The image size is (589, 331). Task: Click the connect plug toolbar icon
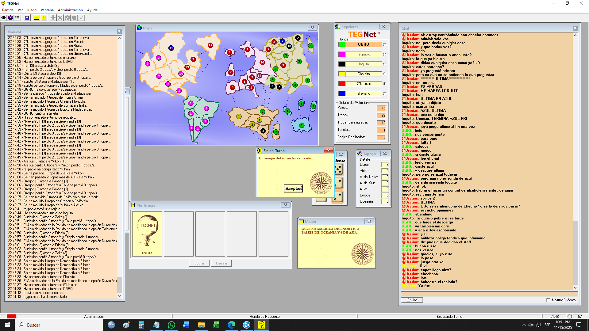point(4,18)
